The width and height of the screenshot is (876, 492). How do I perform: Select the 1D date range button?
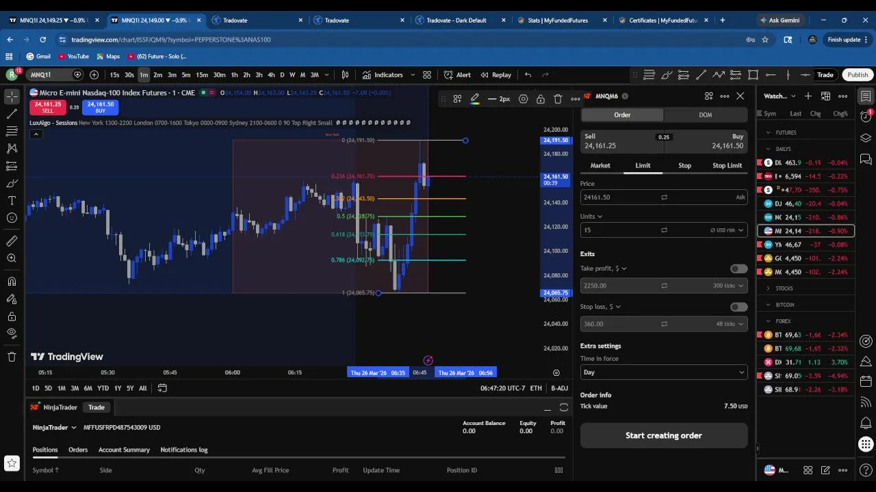(36, 388)
